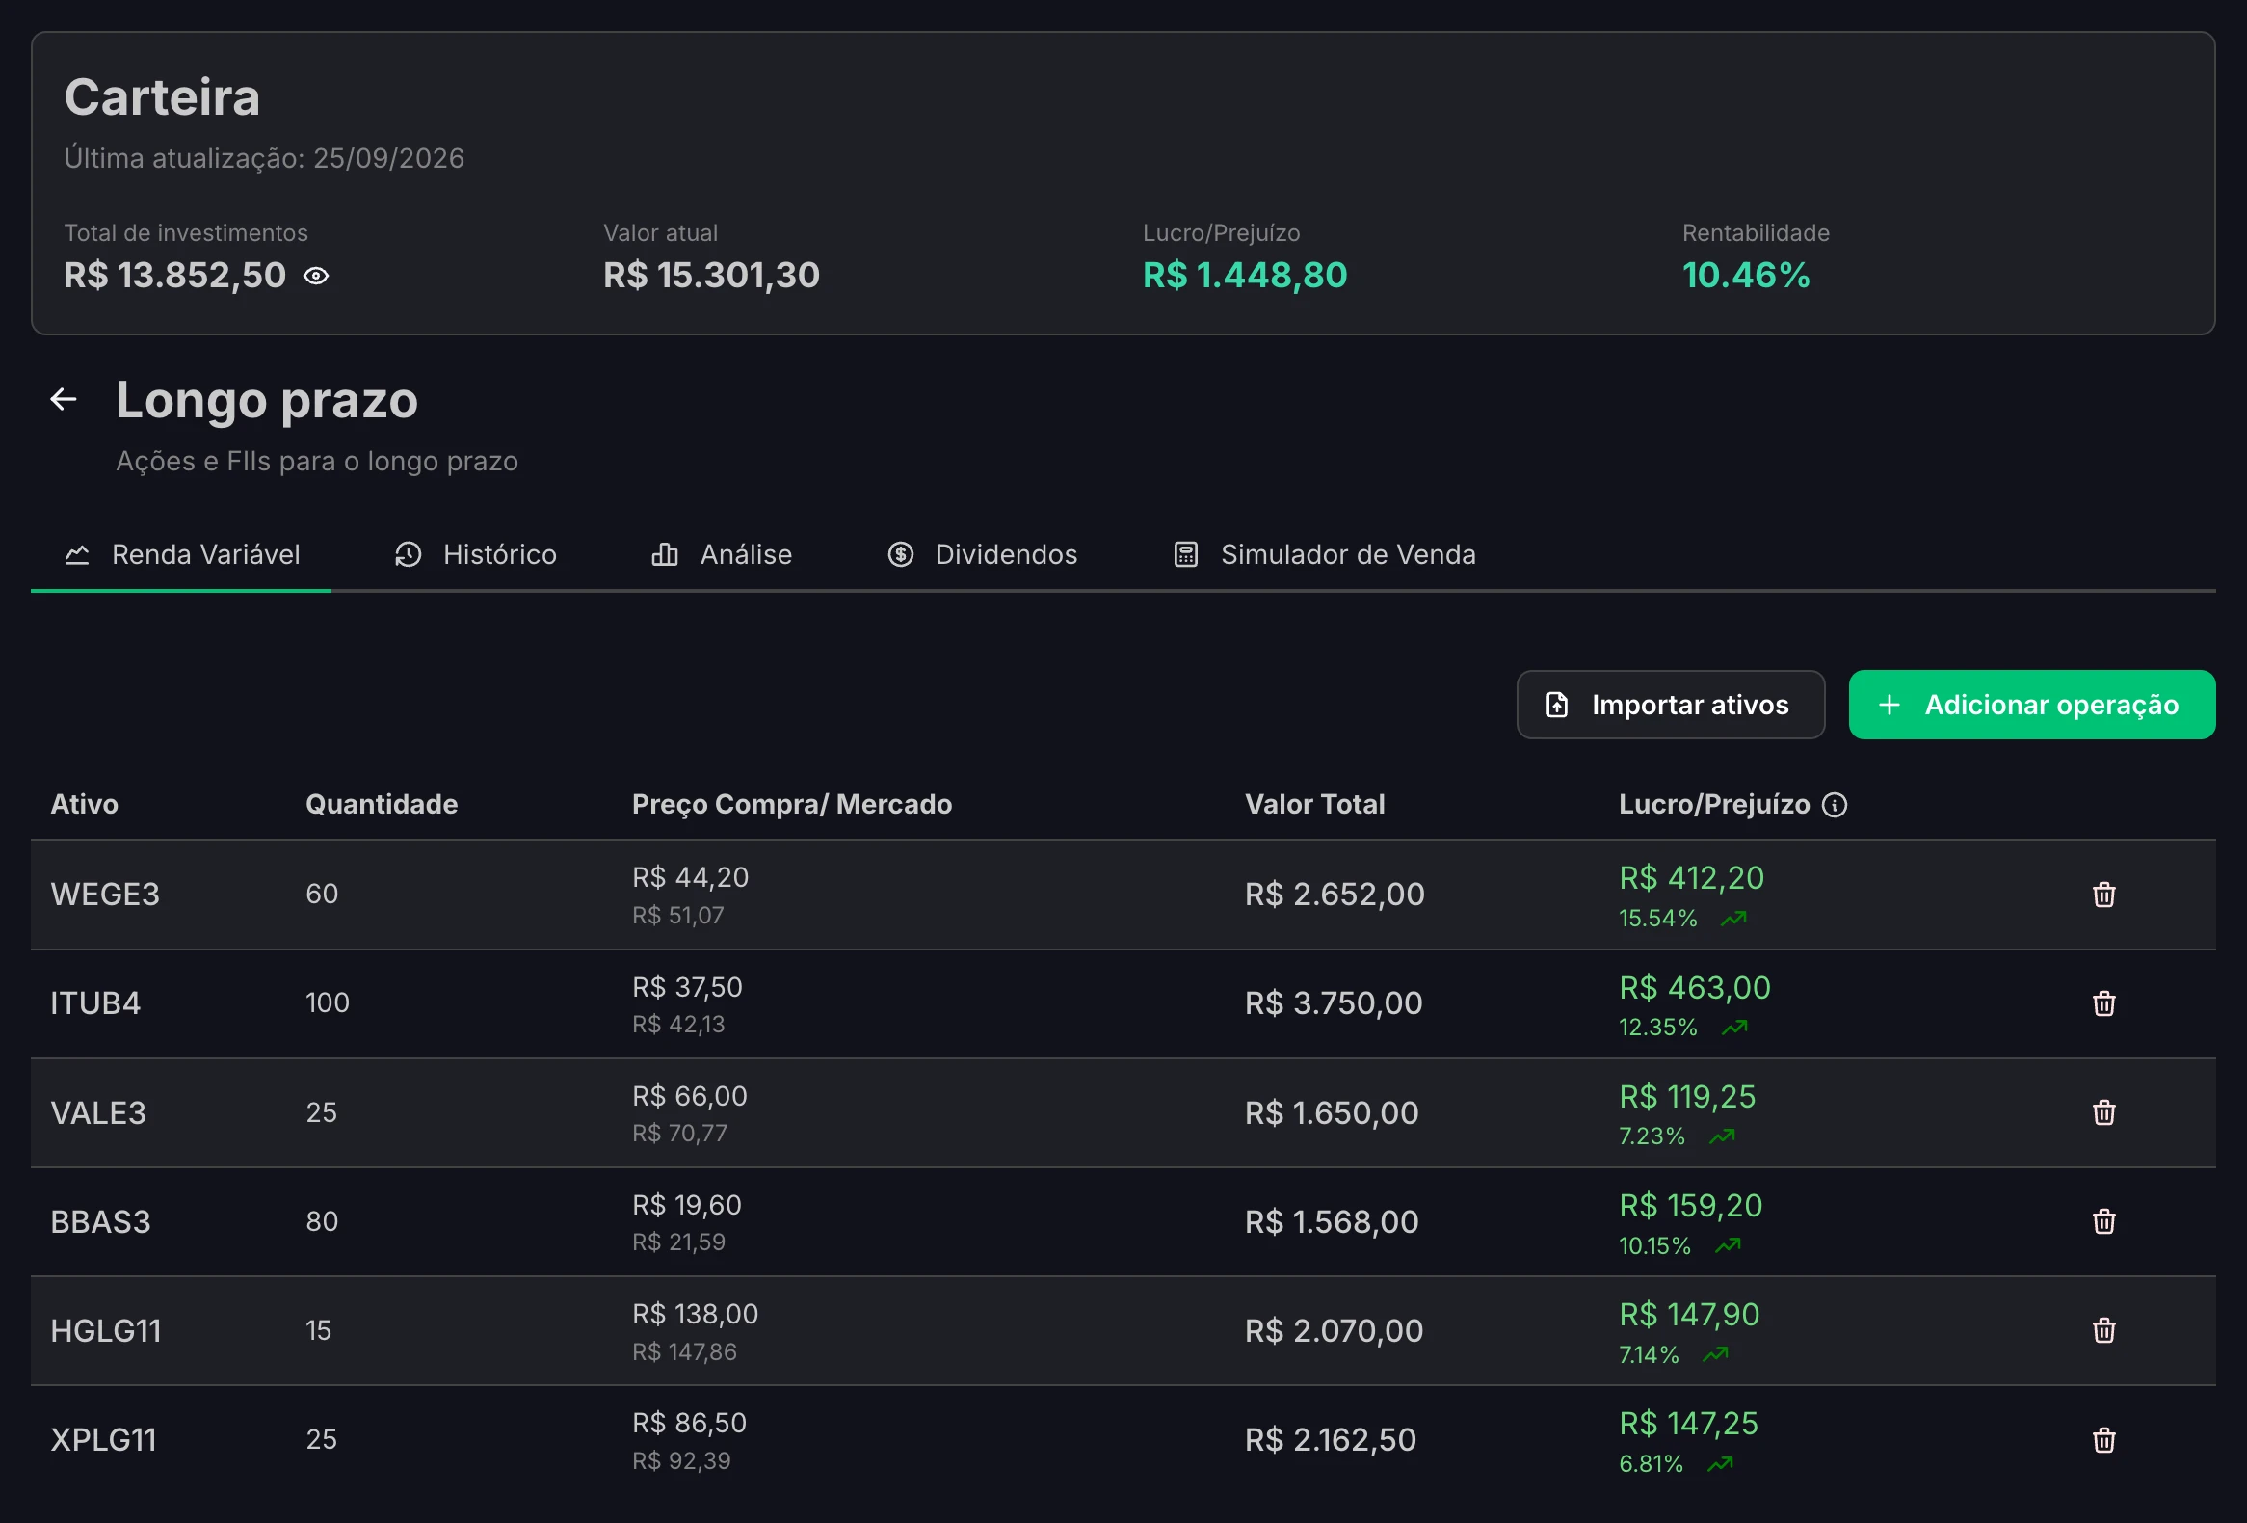2247x1523 pixels.
Task: Toggle visibility of total investments eye icon
Action: (x=316, y=277)
